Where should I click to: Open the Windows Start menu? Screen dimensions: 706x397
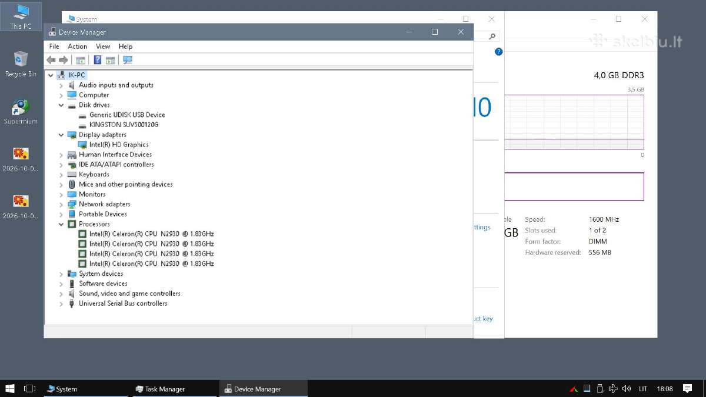9,388
